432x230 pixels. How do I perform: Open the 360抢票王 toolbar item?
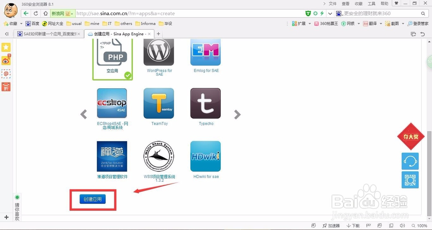(326, 24)
